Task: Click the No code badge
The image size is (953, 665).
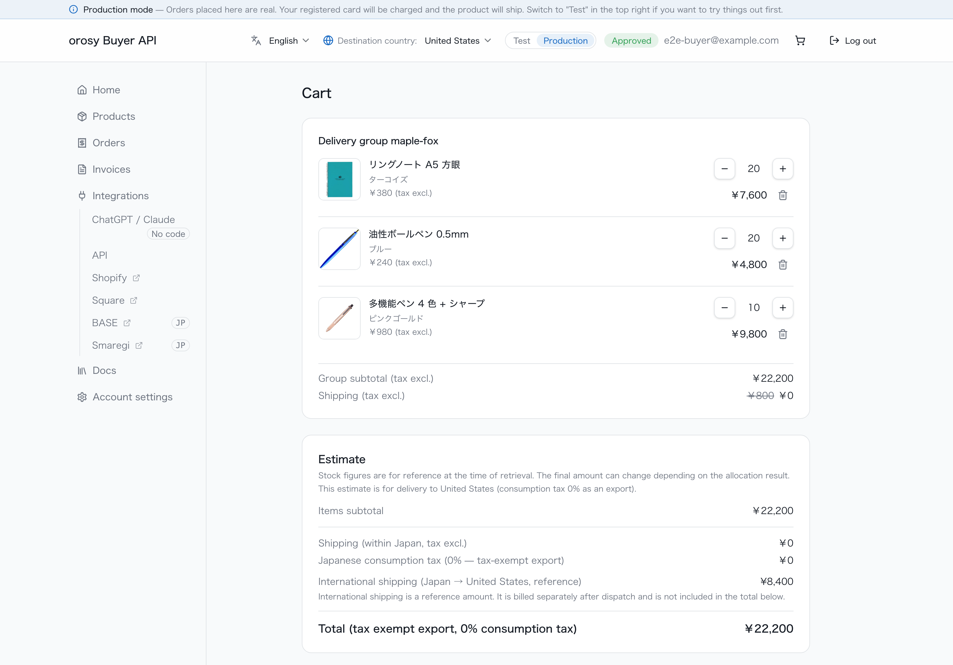Action: (168, 234)
